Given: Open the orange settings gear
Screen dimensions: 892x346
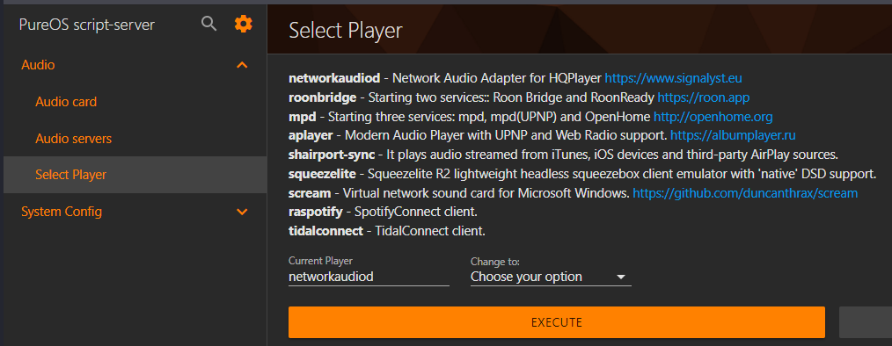Looking at the screenshot, I should coord(244,24).
